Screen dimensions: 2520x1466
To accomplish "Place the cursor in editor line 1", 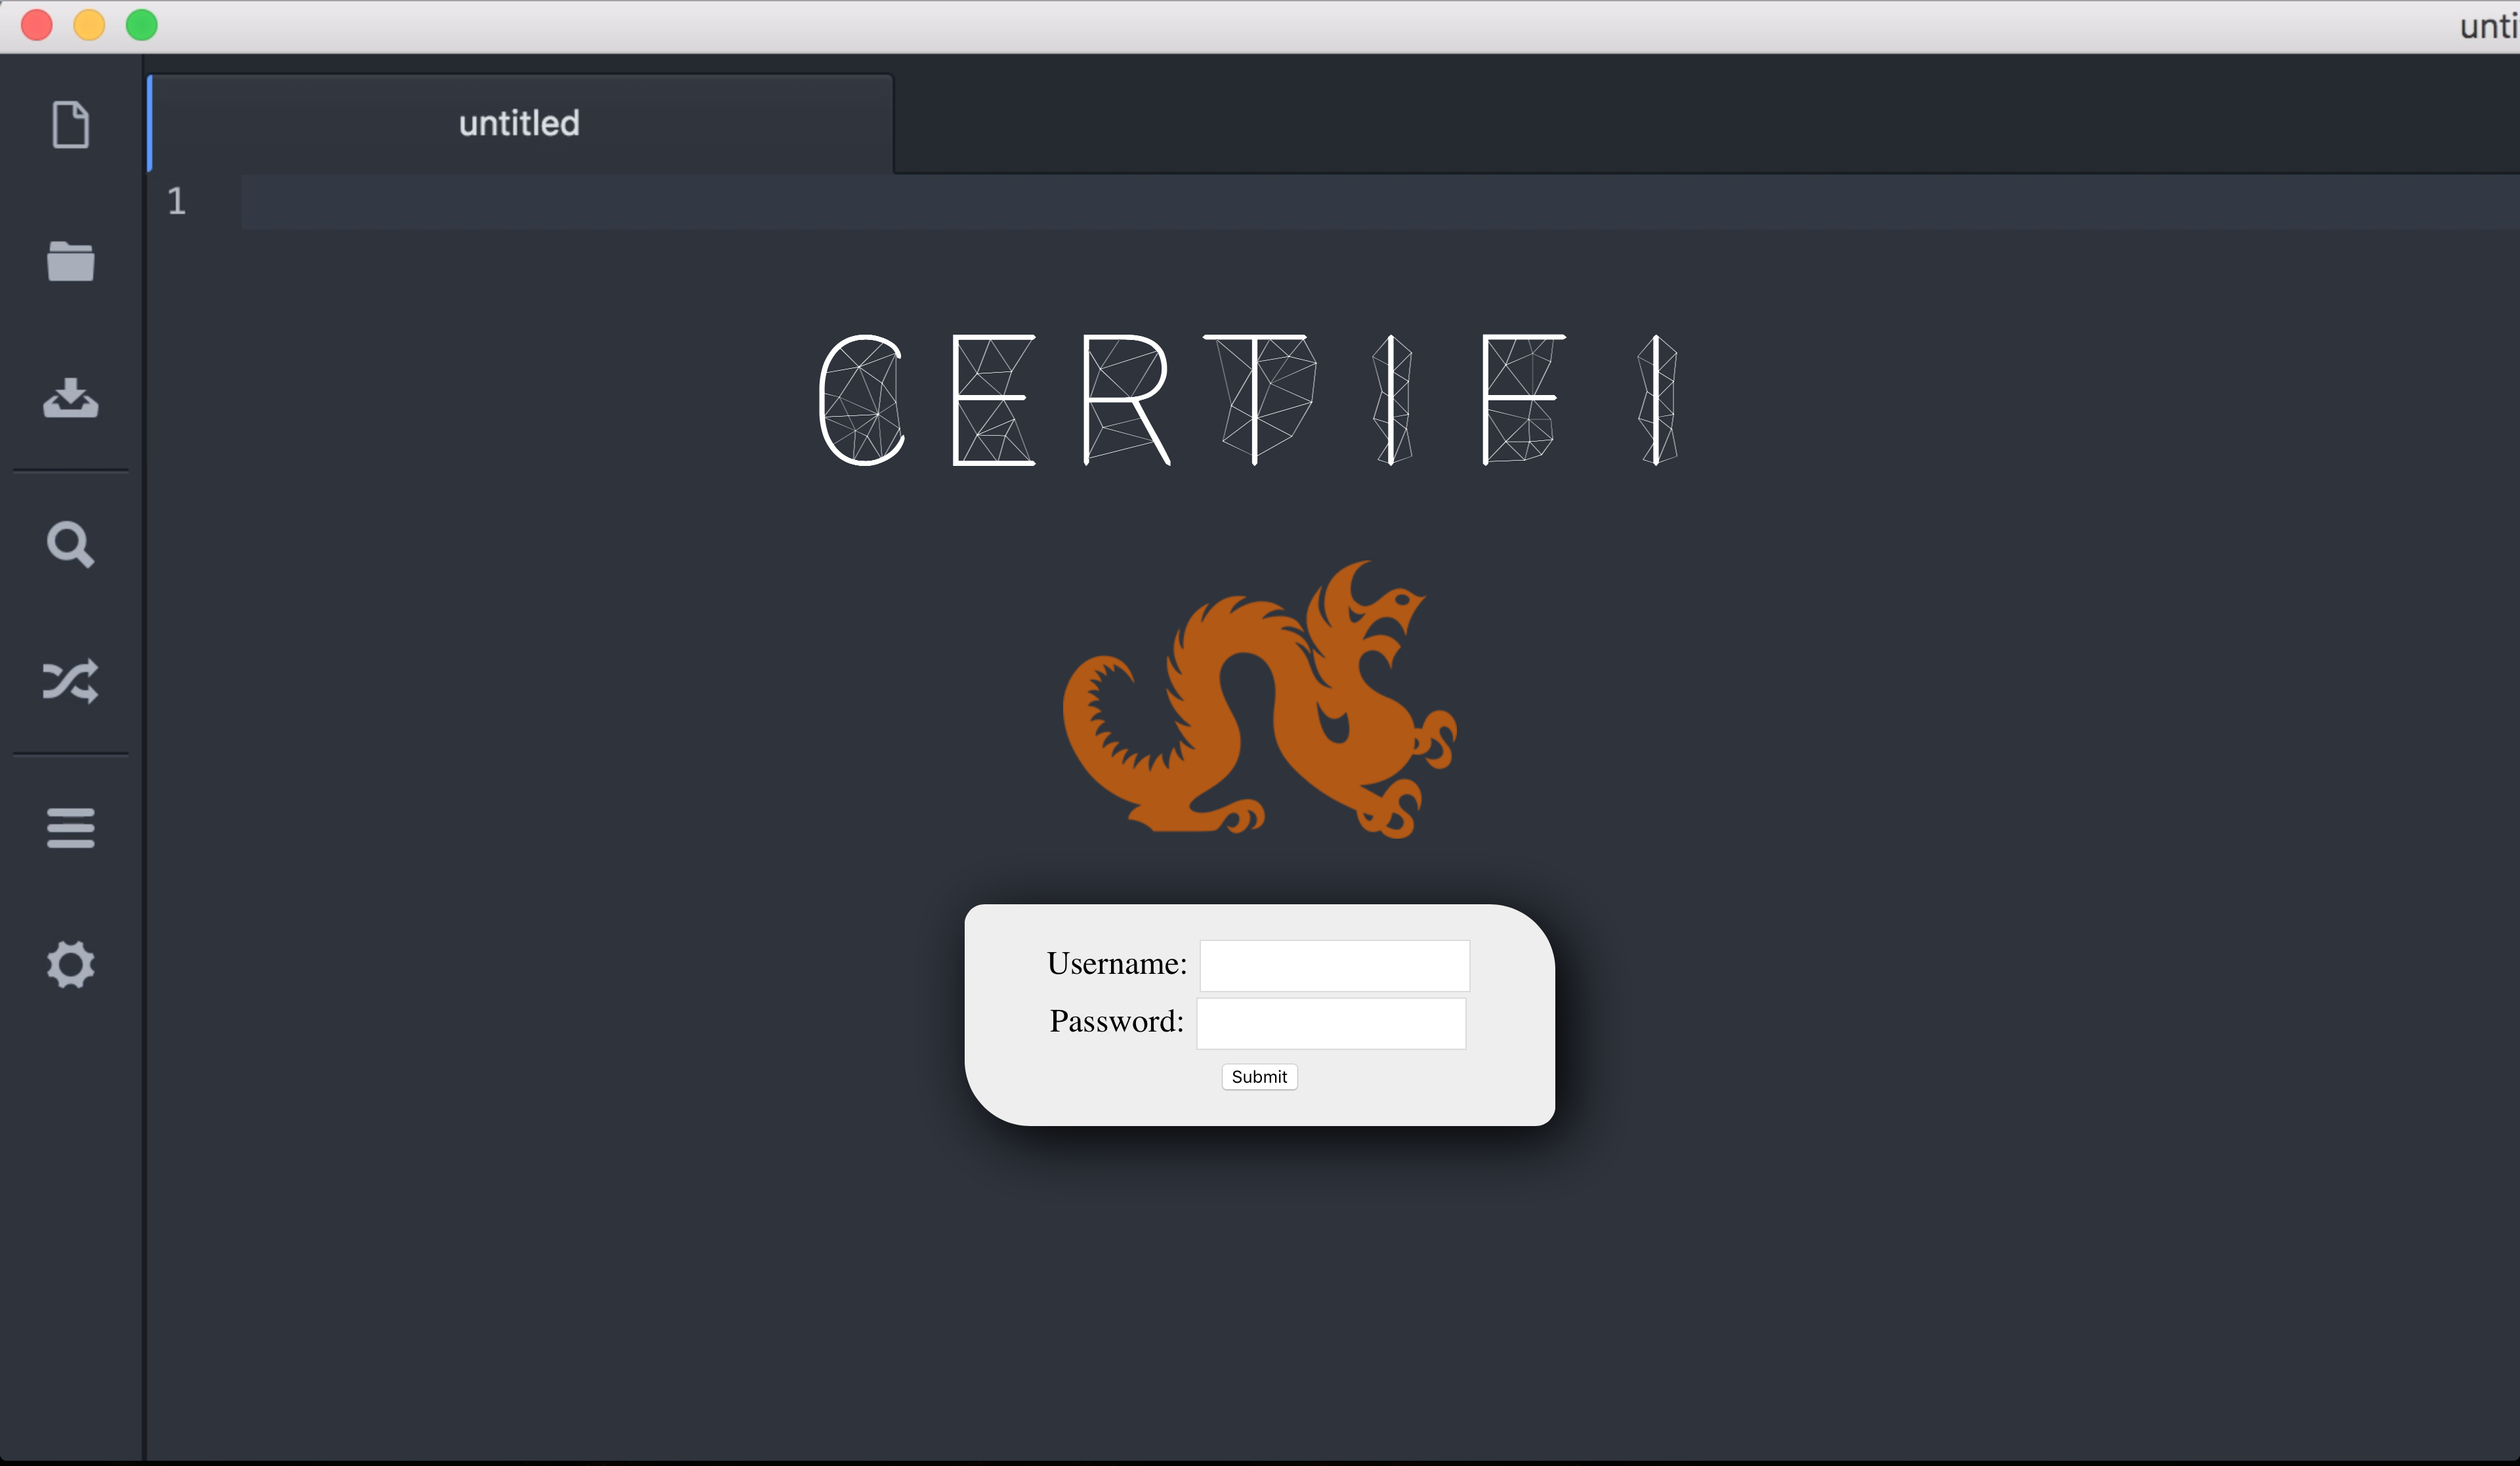I will click(x=1300, y=201).
